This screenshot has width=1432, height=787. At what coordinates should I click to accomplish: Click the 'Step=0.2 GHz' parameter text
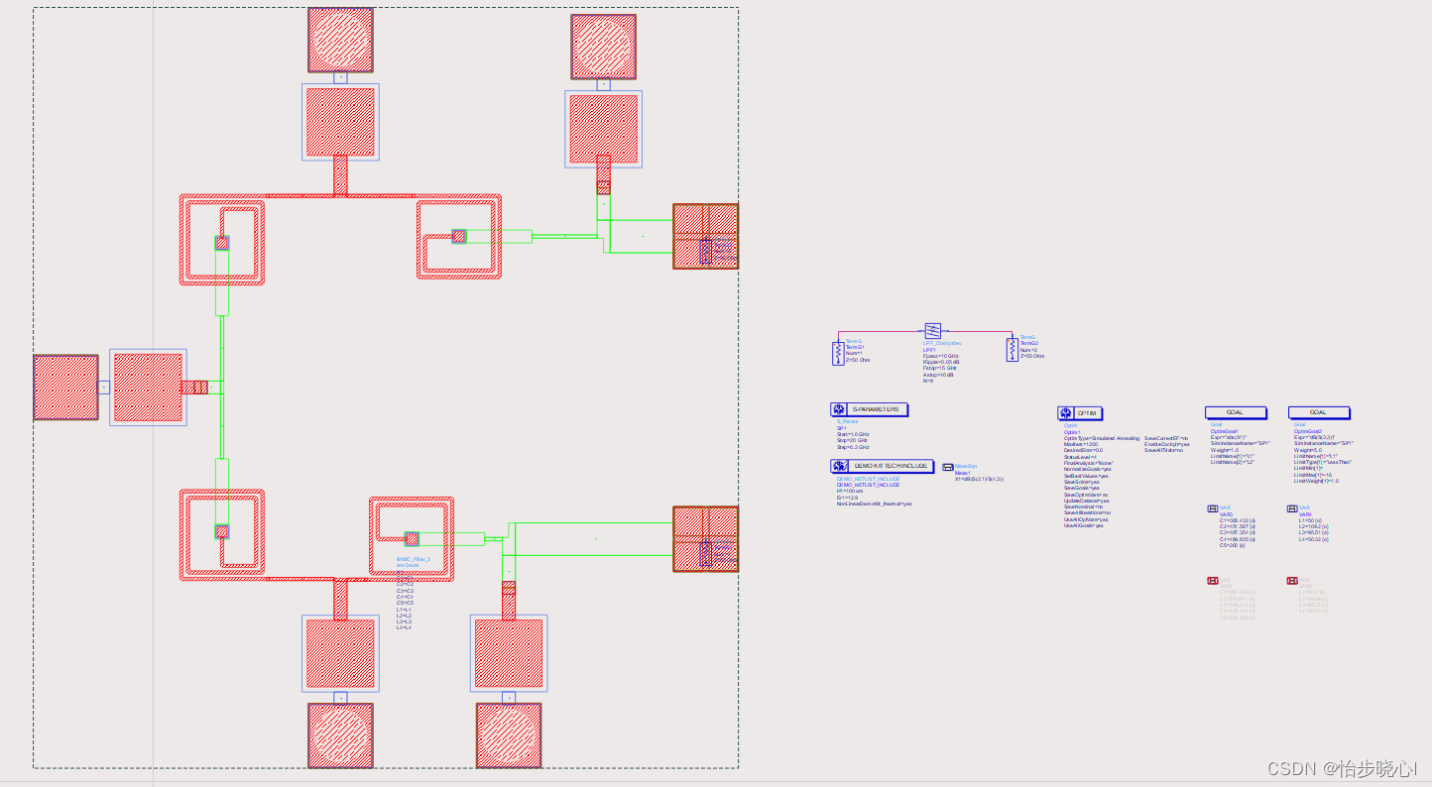coord(853,447)
